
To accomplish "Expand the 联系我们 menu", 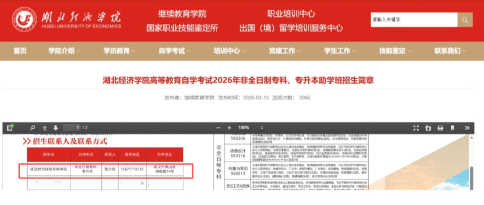I will [x=450, y=51].
